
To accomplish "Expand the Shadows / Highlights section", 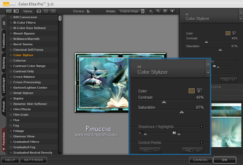I will 201,127.
